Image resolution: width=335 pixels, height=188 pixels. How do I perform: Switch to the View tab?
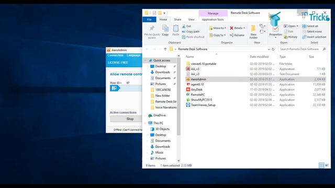click(x=192, y=19)
